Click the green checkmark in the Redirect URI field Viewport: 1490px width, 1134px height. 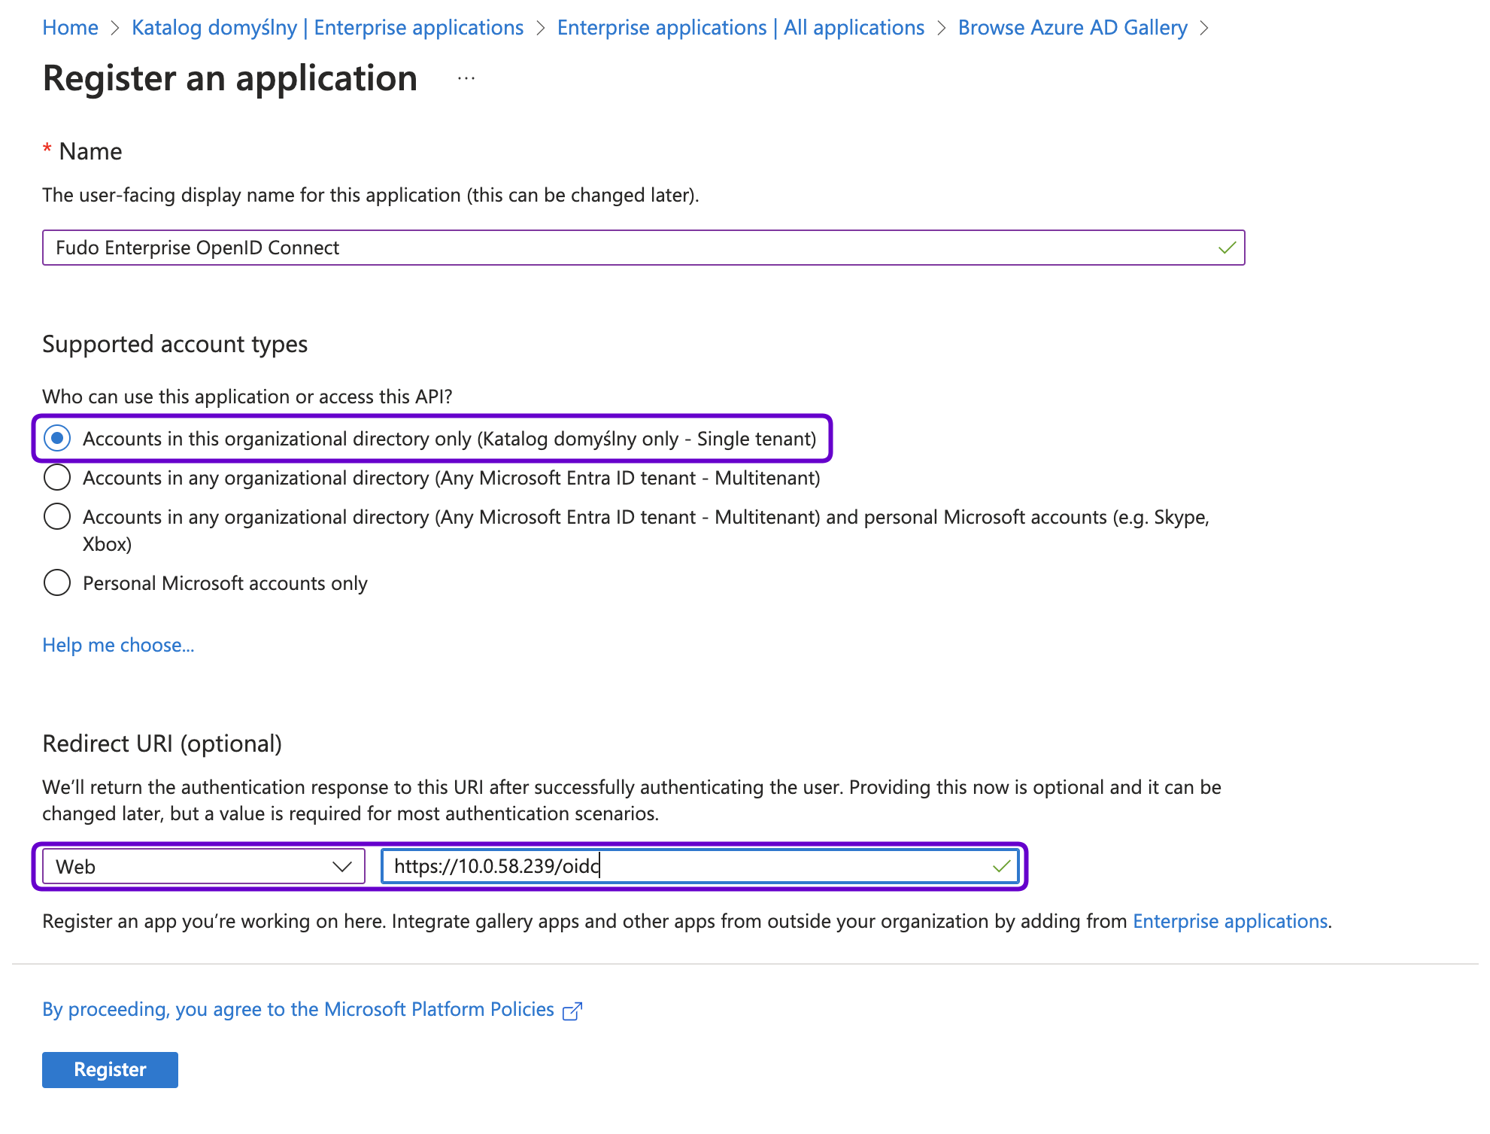1001,866
